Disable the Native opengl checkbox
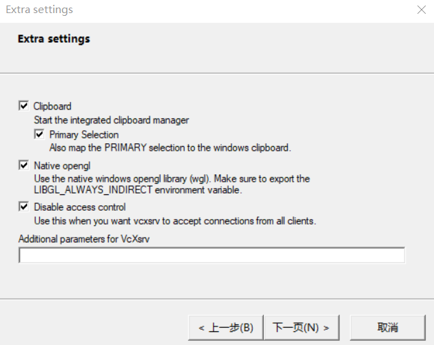Viewport: 434px width, 345px height. coord(23,165)
